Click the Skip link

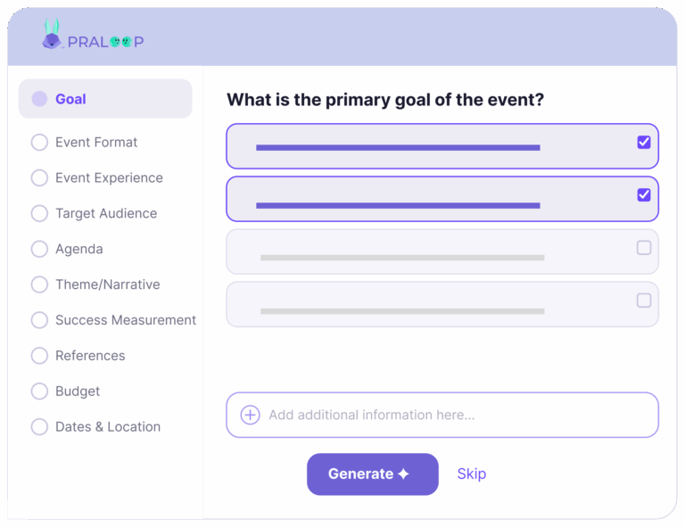point(472,473)
